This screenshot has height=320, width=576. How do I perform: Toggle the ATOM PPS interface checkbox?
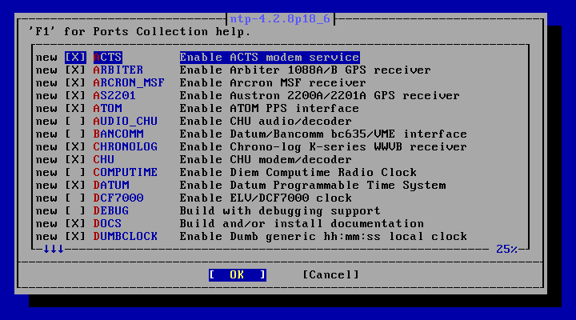click(x=75, y=109)
